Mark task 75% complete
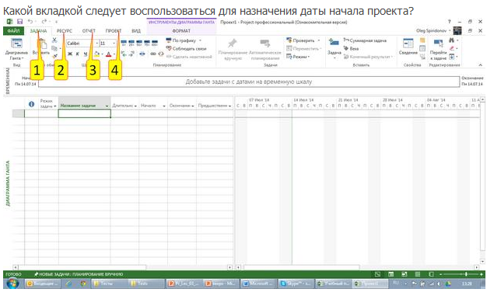Image resolution: width=487 pixels, height=296 pixels. (147, 43)
